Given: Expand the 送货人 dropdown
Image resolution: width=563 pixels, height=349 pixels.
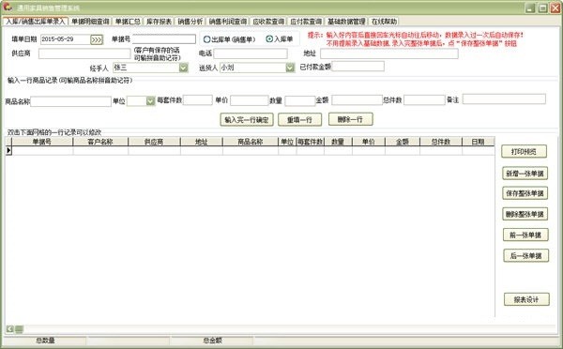Looking at the screenshot, I should (x=290, y=68).
